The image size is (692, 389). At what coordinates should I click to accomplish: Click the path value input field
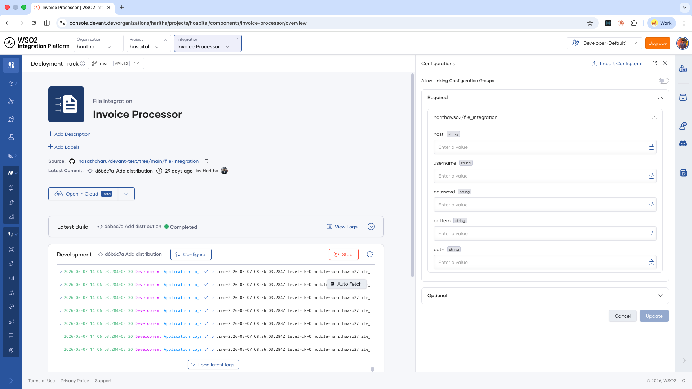[x=545, y=262]
